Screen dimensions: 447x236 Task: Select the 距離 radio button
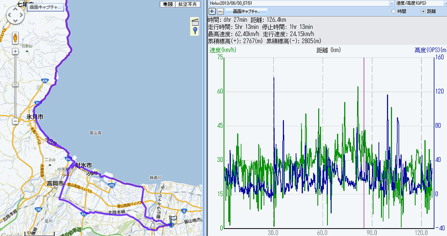tap(423, 11)
